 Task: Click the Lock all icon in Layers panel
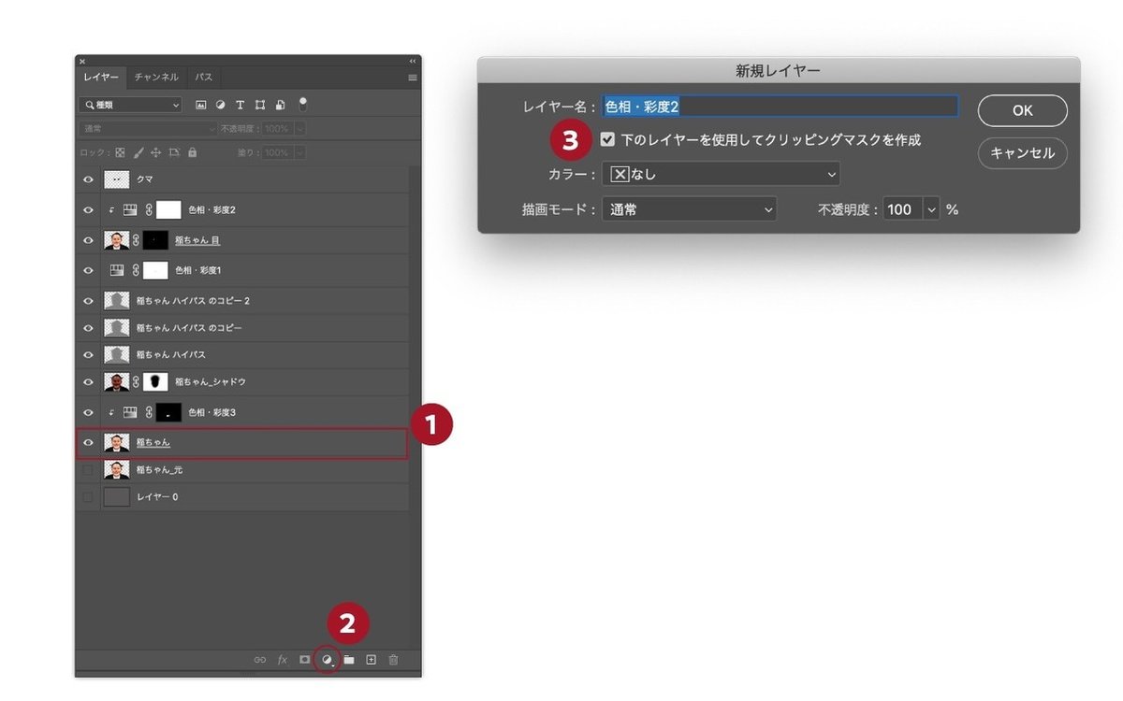[x=192, y=152]
